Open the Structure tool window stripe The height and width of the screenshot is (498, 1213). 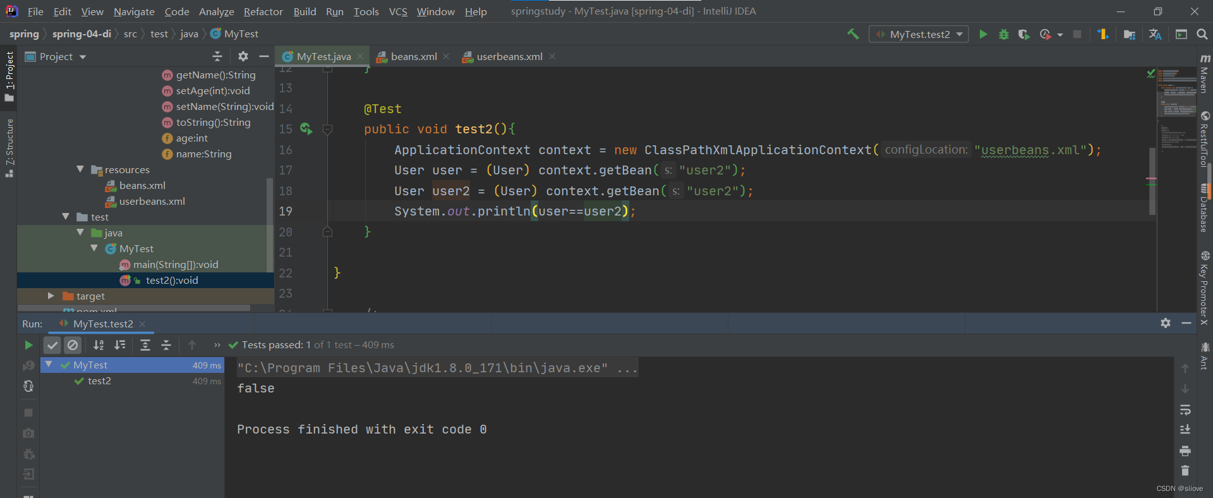tap(9, 148)
